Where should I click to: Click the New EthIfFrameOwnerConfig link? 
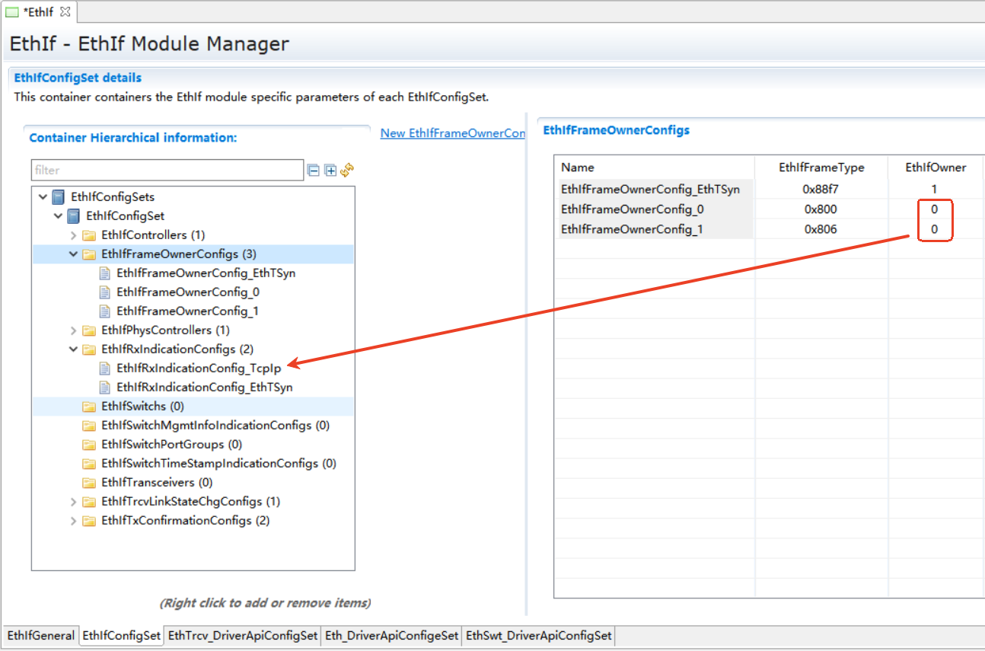pyautogui.click(x=452, y=133)
